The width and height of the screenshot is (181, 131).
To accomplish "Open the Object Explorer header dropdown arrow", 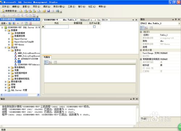I will (x=32, y=20).
